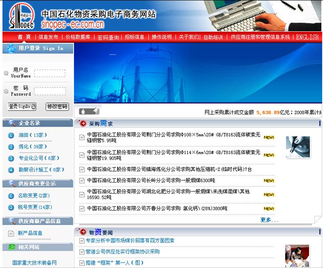Click the storage tank banner image
Screen dimensions: 323x268
(x=198, y=72)
